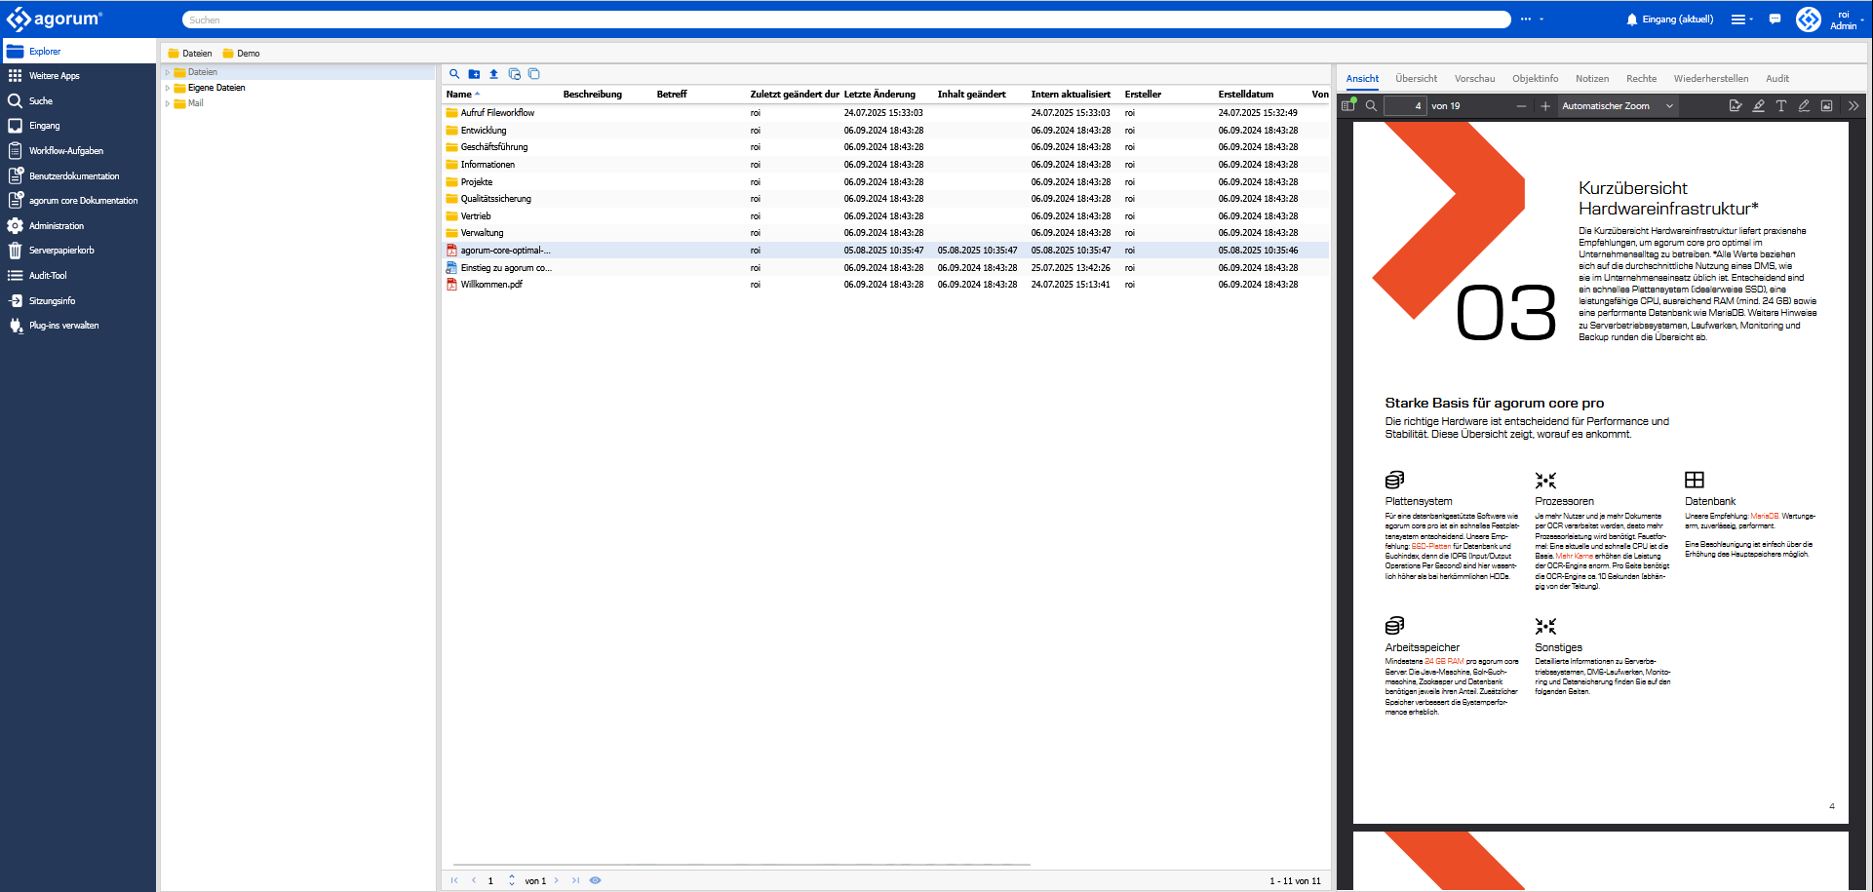This screenshot has height=892, width=1873.
Task: Select the image insert tool in PDF toolbar
Action: [x=1827, y=106]
